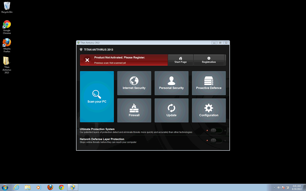Select Google Chrome desktop shortcut
The image size is (306, 191).
(7, 27)
